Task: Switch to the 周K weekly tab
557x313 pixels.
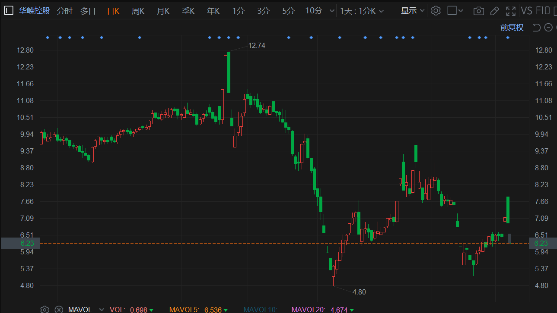Action: (138, 11)
